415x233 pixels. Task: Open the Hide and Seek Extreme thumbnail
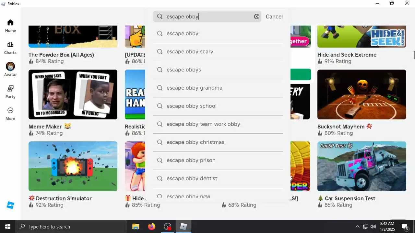(x=362, y=37)
